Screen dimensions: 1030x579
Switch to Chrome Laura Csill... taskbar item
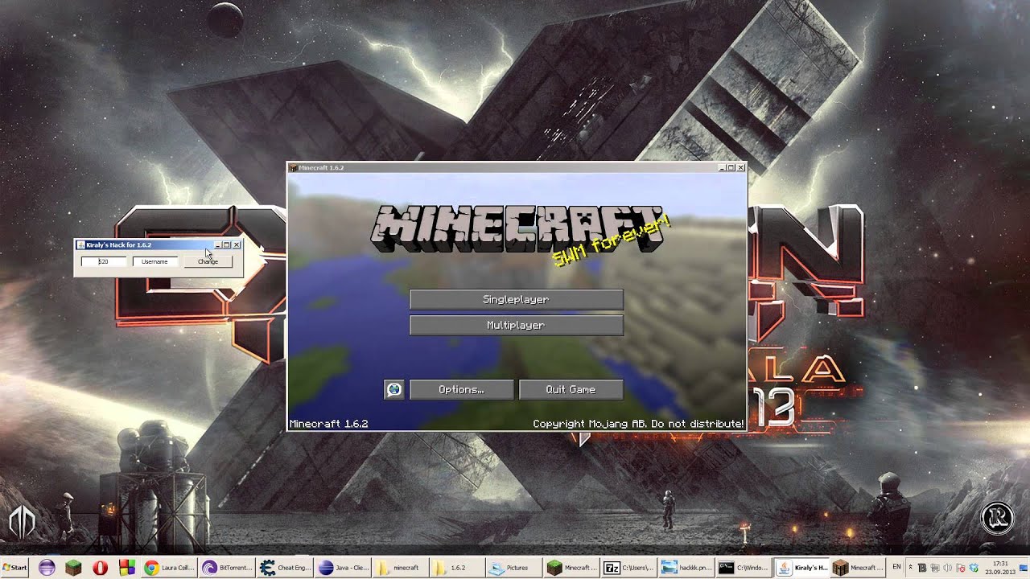[170, 567]
